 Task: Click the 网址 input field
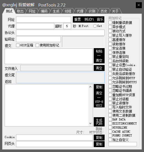pyautogui.click(x=43, y=20)
